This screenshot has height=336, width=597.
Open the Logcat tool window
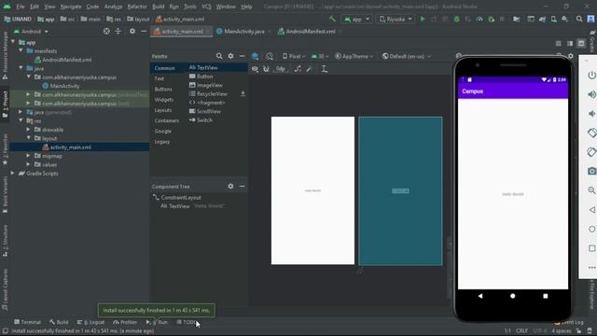pyautogui.click(x=90, y=322)
